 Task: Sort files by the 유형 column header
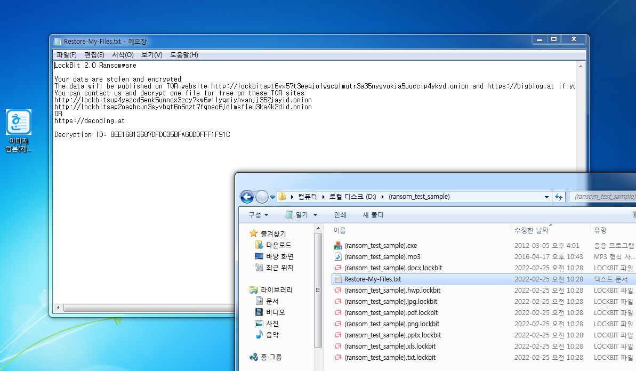(600, 230)
